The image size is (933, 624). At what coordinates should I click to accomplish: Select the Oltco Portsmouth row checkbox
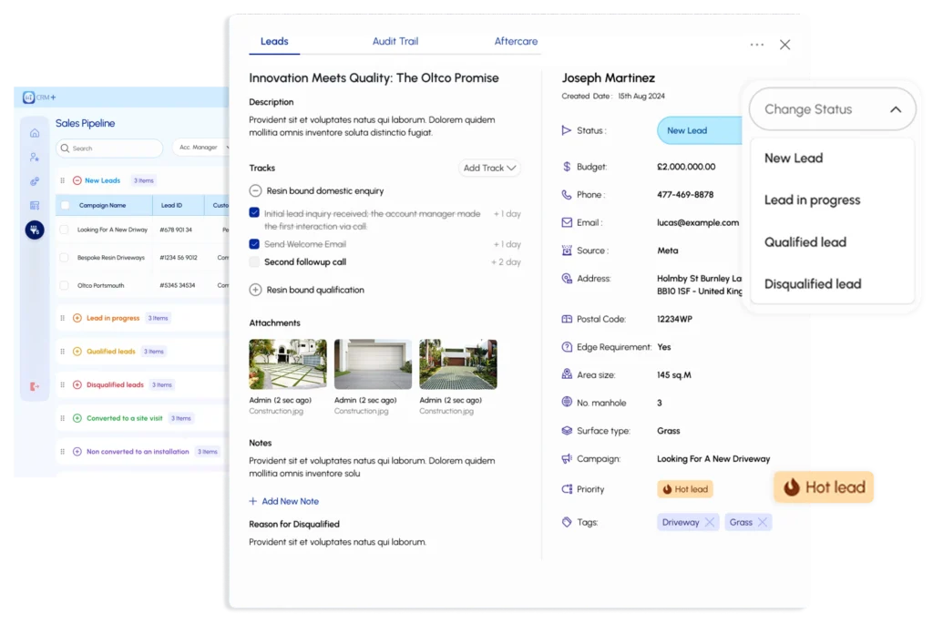tap(65, 285)
